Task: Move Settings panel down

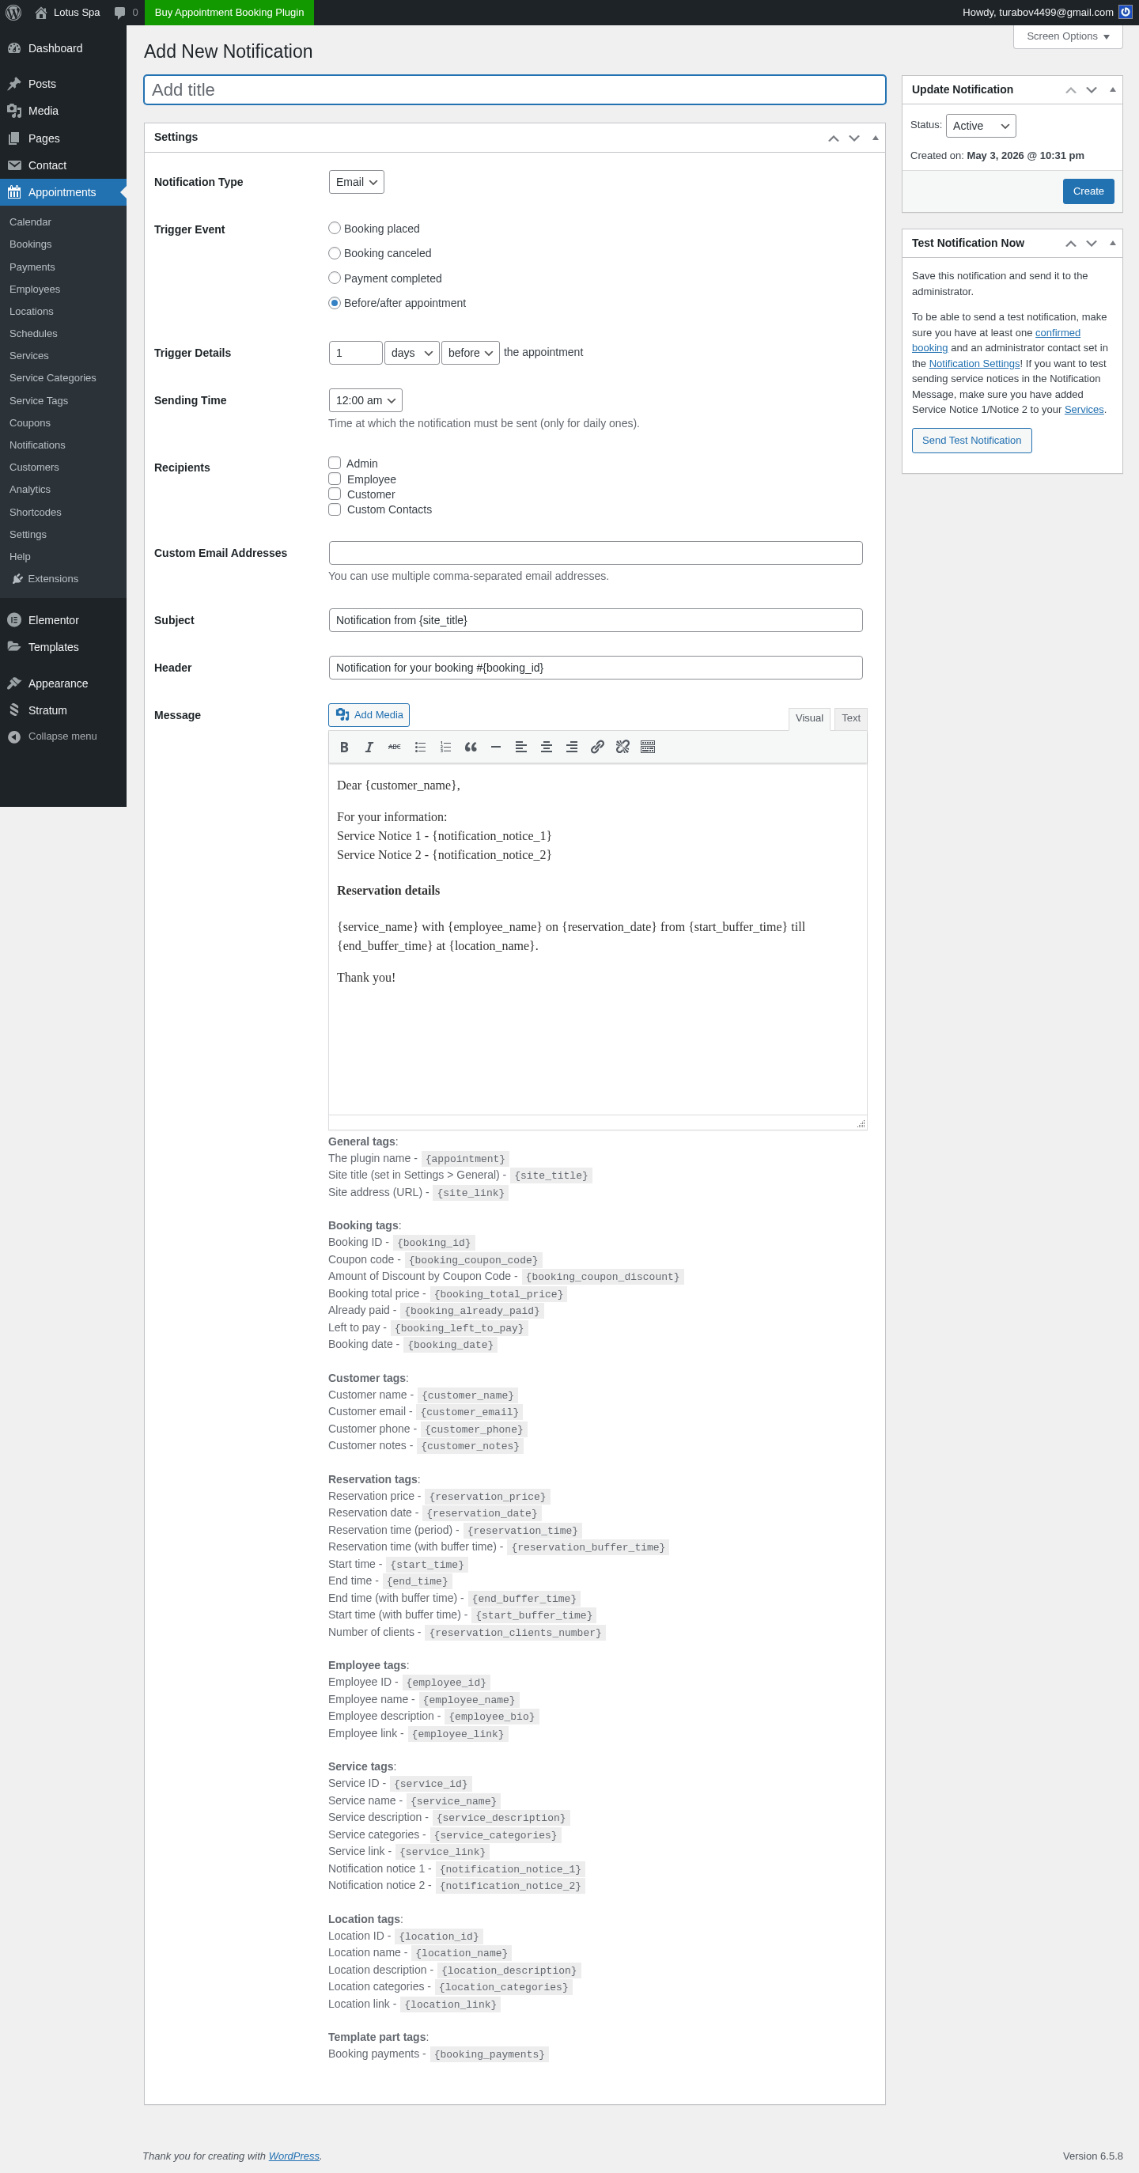Action: (x=855, y=138)
